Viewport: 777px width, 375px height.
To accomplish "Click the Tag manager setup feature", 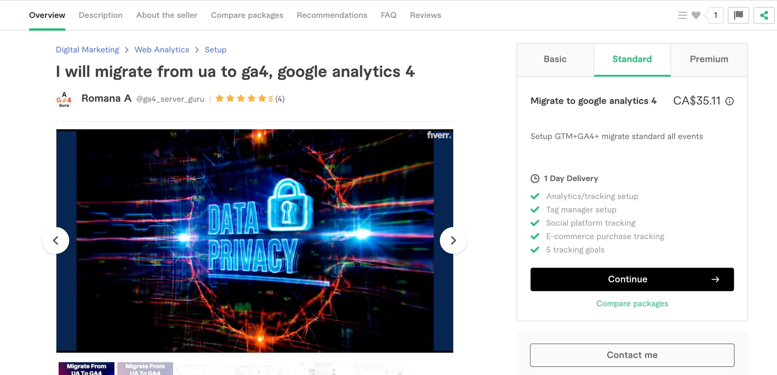I will 581,209.
